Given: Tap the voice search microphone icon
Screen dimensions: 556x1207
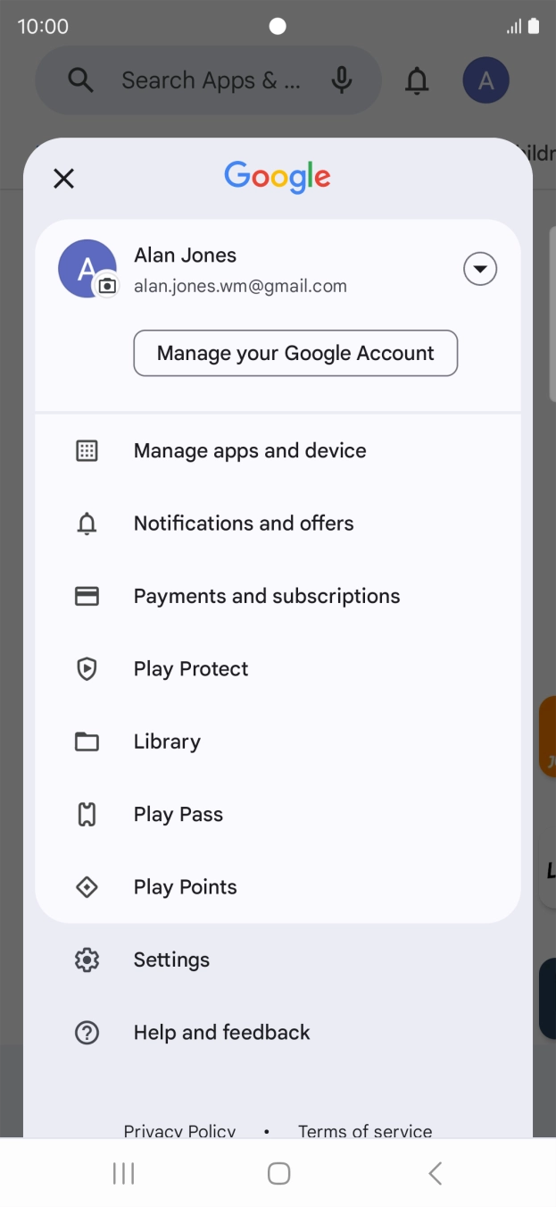Looking at the screenshot, I should pos(341,80).
